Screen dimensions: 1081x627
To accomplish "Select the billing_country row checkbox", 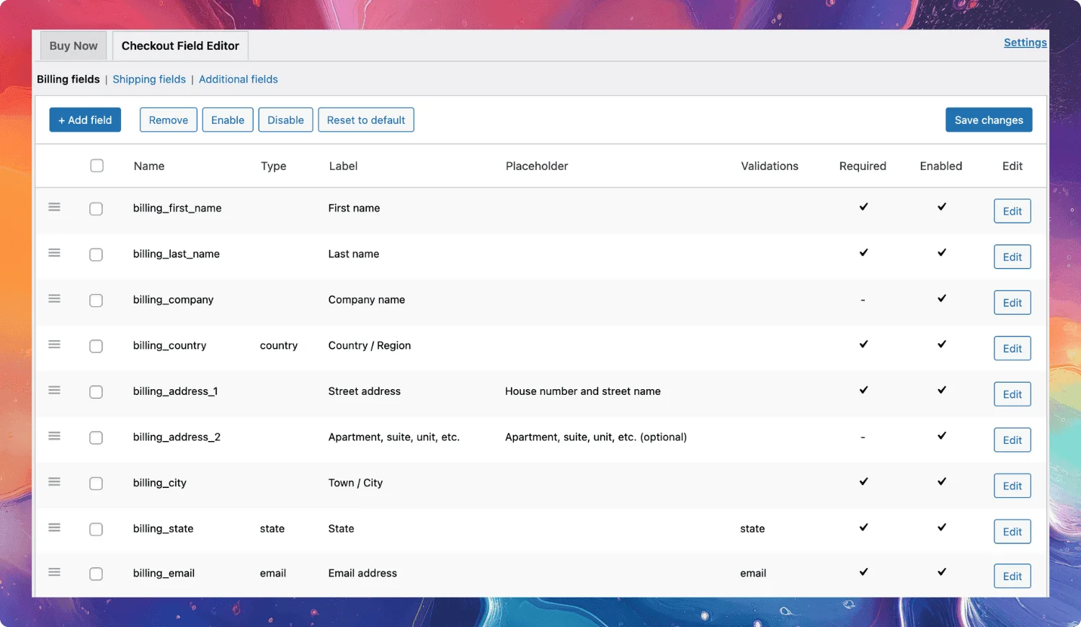I will point(96,346).
